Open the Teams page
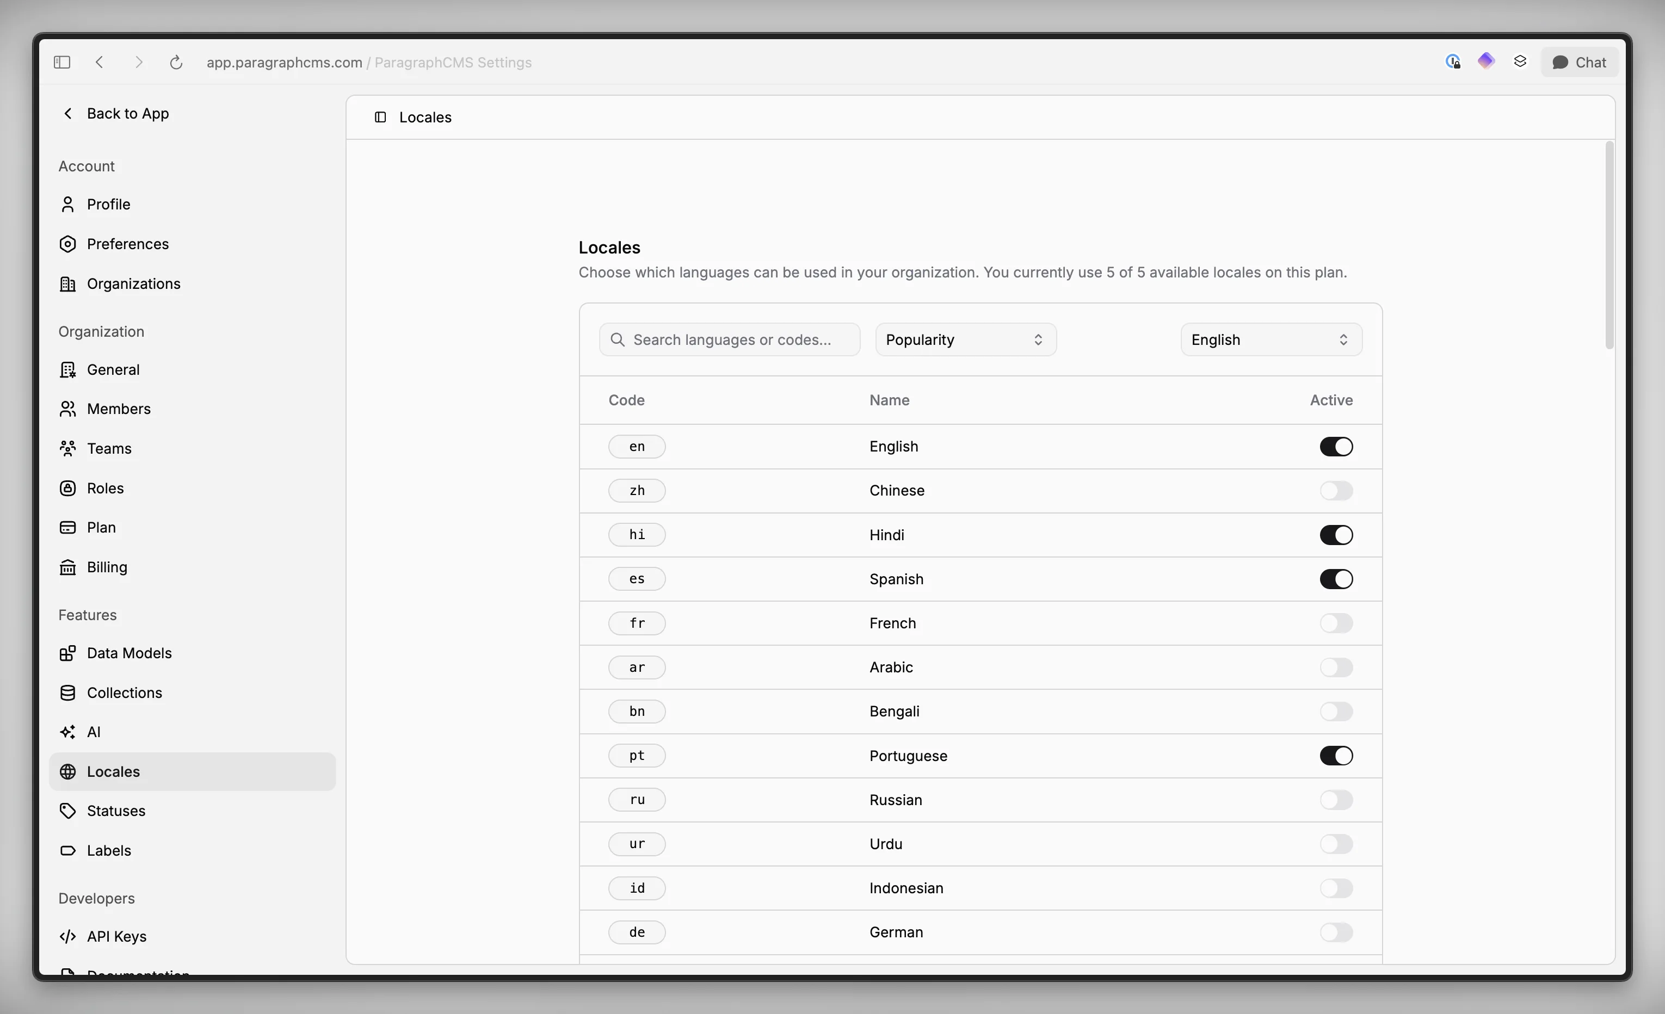 pos(193,449)
